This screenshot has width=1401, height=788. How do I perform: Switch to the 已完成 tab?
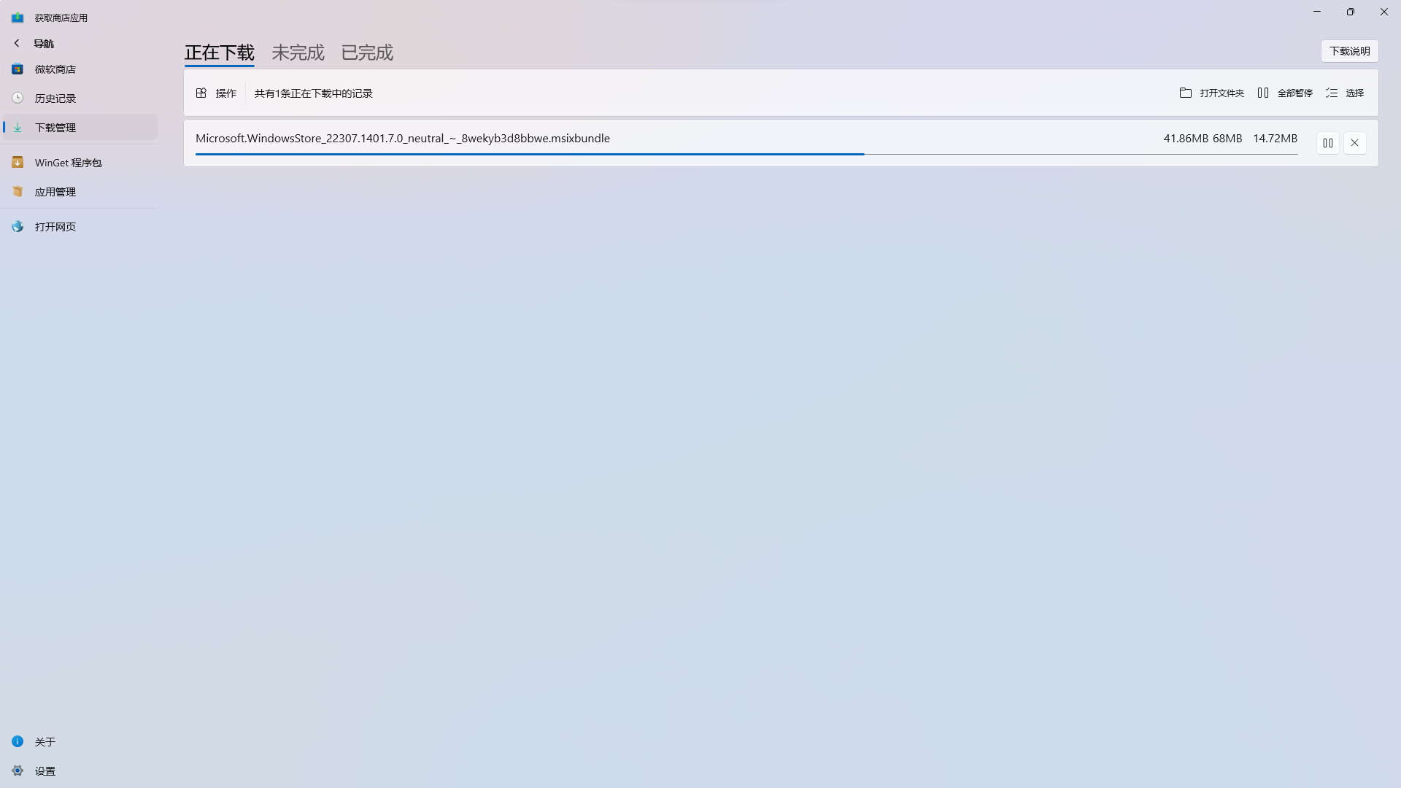coord(366,52)
